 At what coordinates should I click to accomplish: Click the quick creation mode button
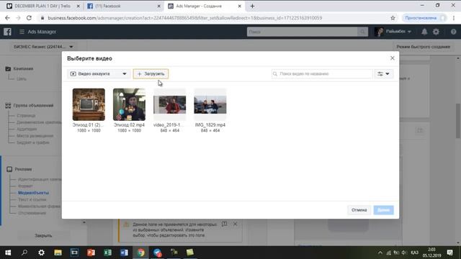point(423,47)
